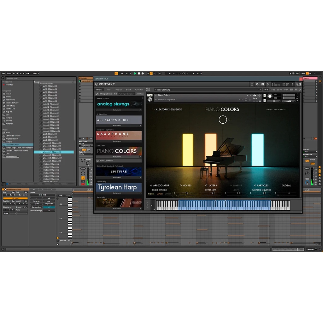Start playback with the green Play button
The height and width of the screenshot is (323, 323).
tap(135, 73)
